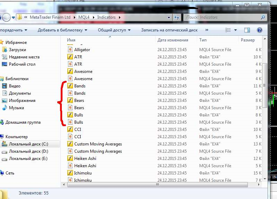Select the Ichimoku EX4 file icon
The image size is (277, 199).
70,173
